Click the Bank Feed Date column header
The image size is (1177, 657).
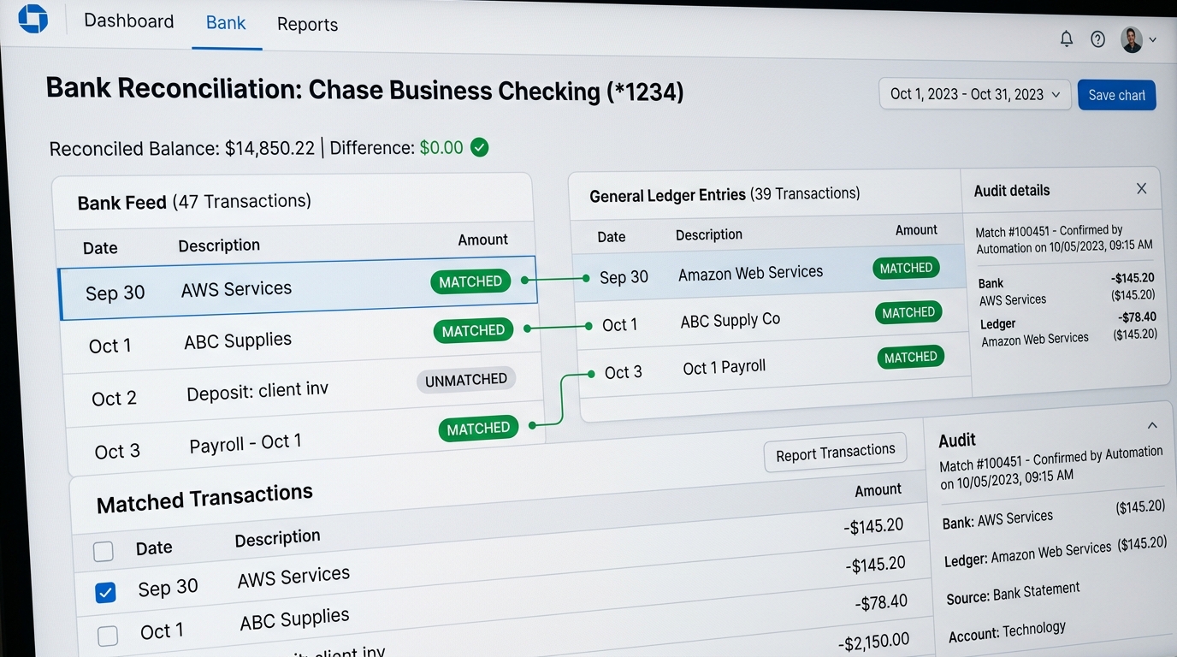point(100,248)
